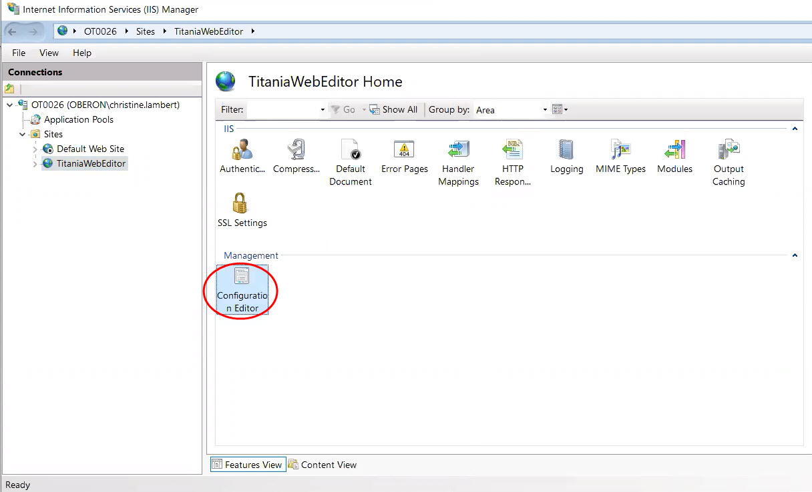Click the Create New Connection toolbar icon
The image size is (812, 492).
click(9, 89)
